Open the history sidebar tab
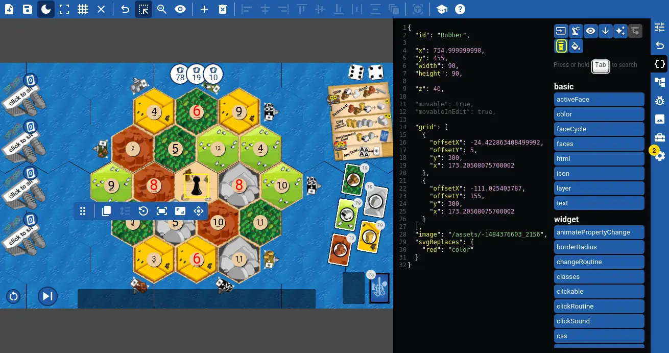The height and width of the screenshot is (353, 669). pyautogui.click(x=660, y=46)
